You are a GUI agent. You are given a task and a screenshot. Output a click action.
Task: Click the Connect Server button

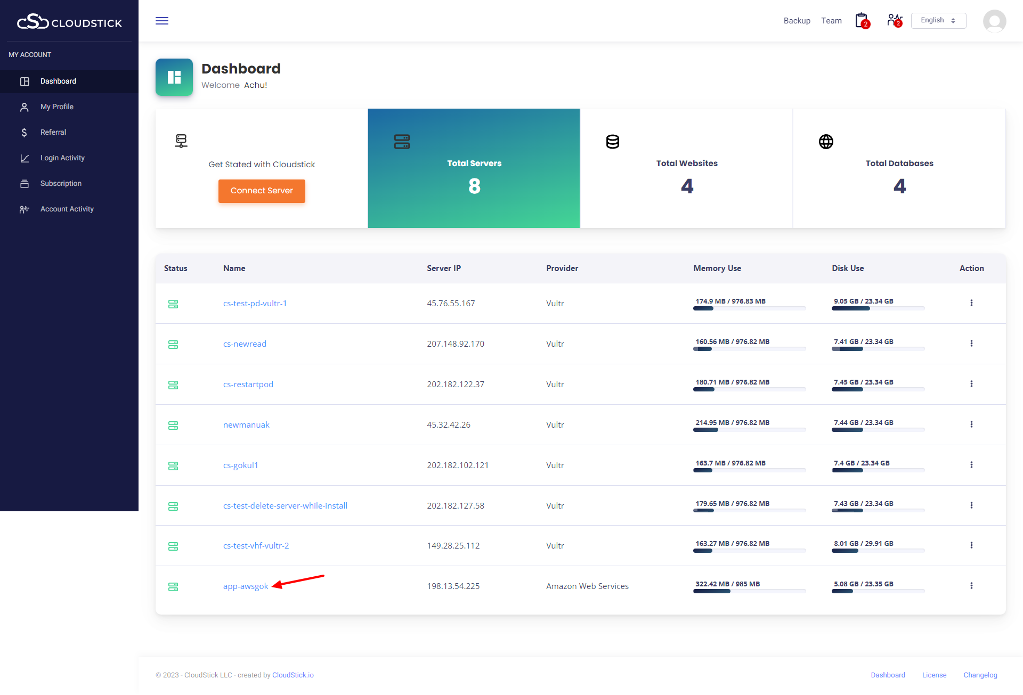(262, 191)
